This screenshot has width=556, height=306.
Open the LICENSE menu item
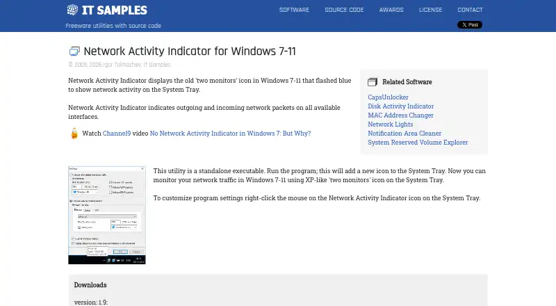pos(430,10)
